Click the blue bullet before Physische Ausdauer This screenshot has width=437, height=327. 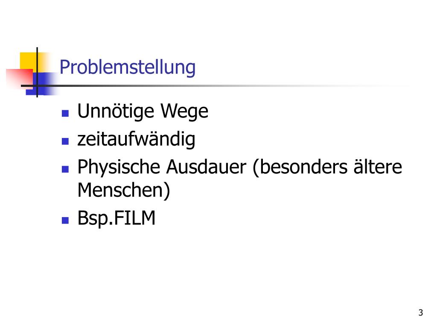click(65, 169)
